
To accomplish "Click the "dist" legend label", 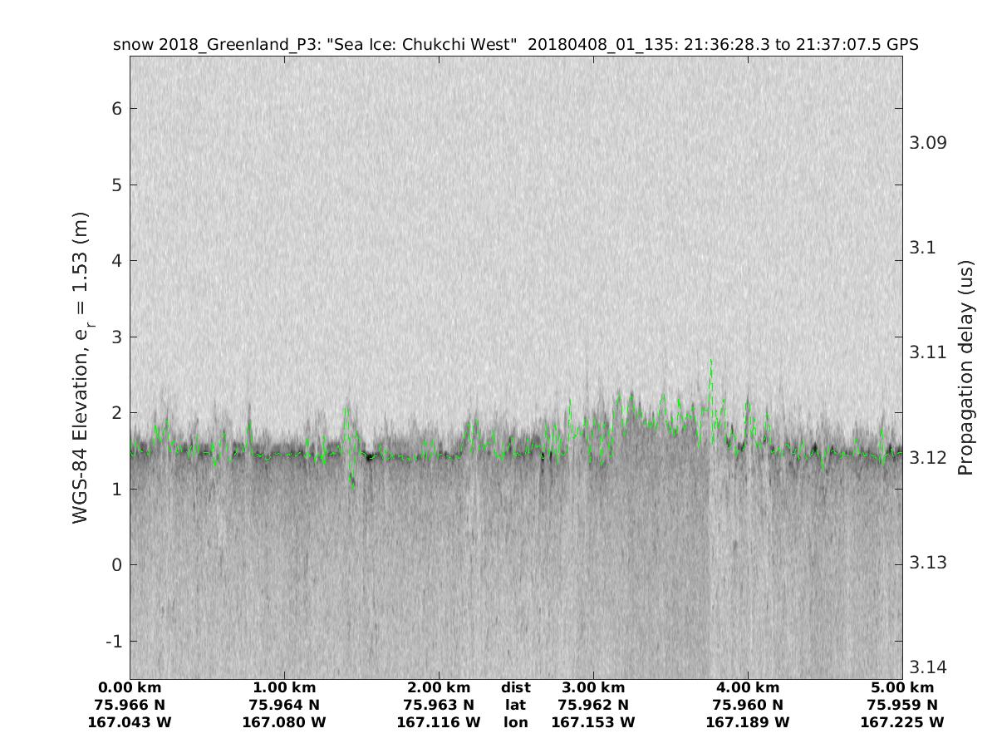I will (516, 687).
